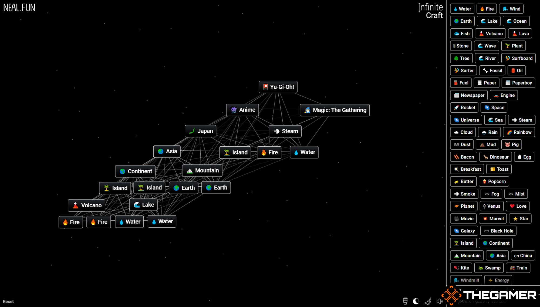Select Energy in the sidebar

click(498, 280)
